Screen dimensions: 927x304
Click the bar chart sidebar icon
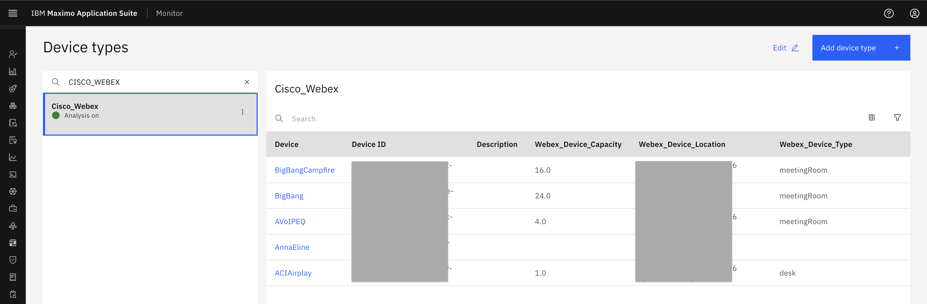click(13, 72)
